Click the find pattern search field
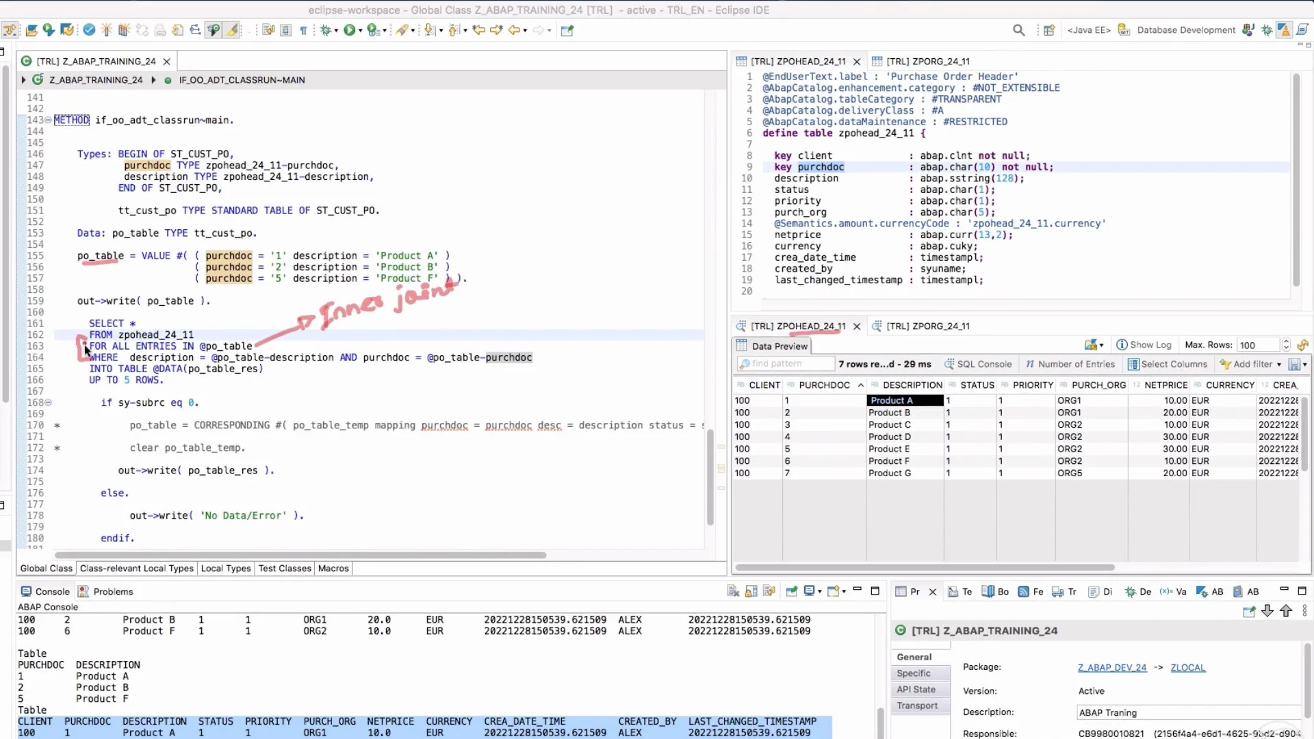 coord(785,364)
